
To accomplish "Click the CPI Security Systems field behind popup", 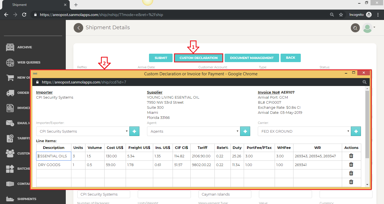I will click(103, 194).
